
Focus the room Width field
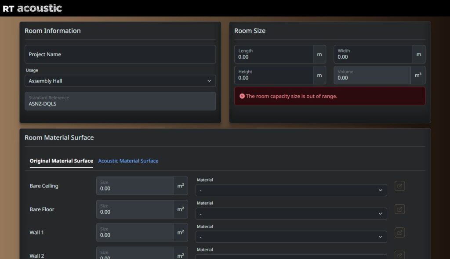[x=373, y=54]
